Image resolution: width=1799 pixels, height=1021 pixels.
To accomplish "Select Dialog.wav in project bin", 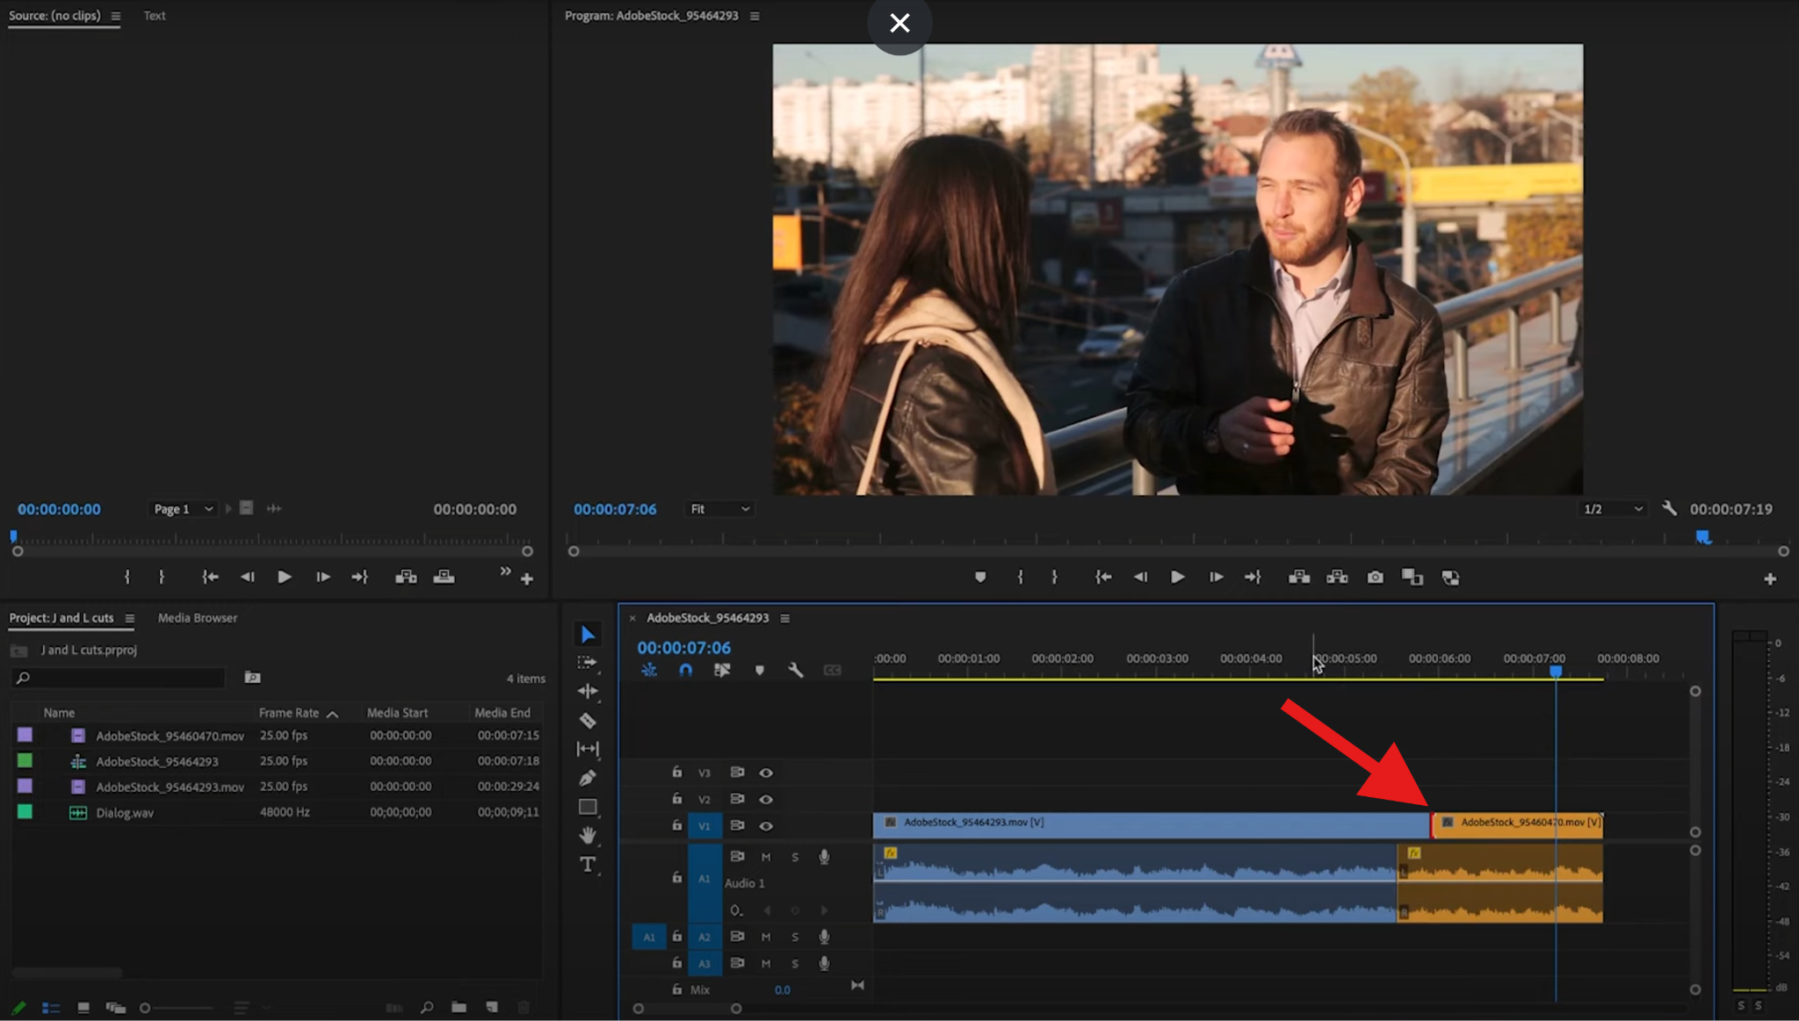I will click(125, 813).
